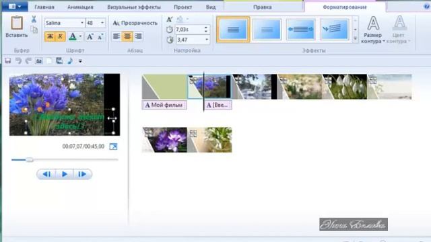Open the Вид tab

211,7
